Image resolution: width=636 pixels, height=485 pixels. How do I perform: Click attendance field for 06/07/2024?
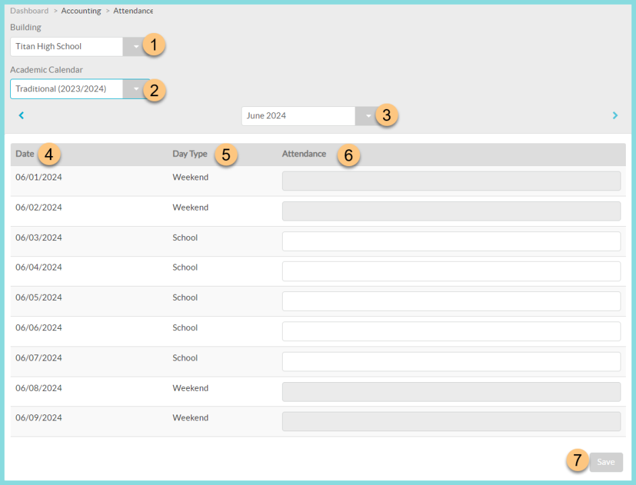(x=451, y=361)
